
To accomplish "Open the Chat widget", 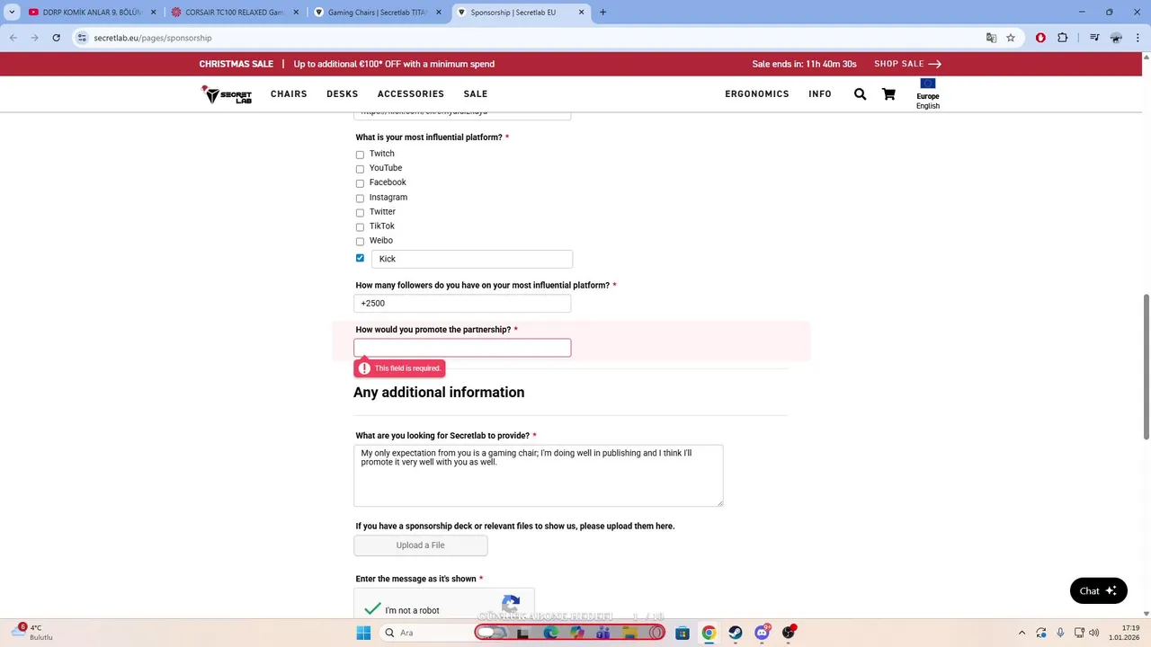I will 1099,590.
